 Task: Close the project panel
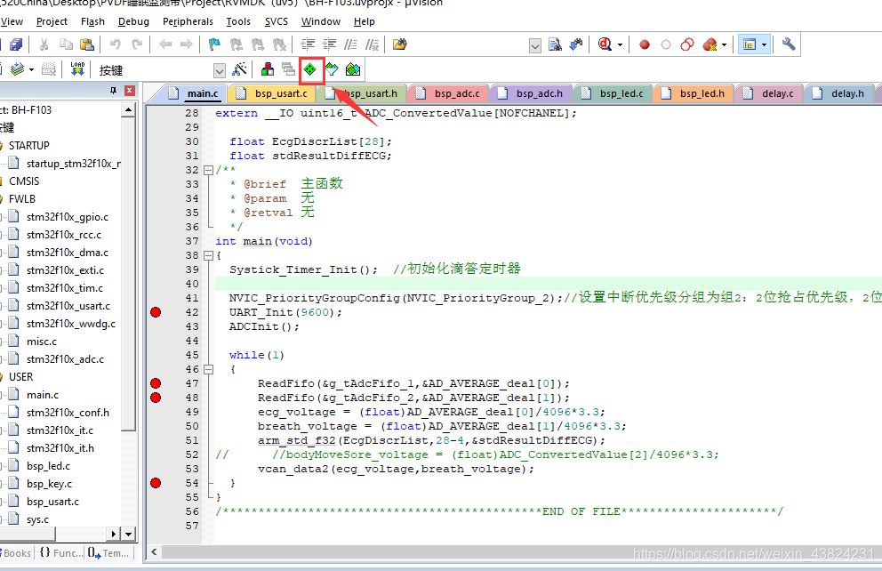[130, 91]
